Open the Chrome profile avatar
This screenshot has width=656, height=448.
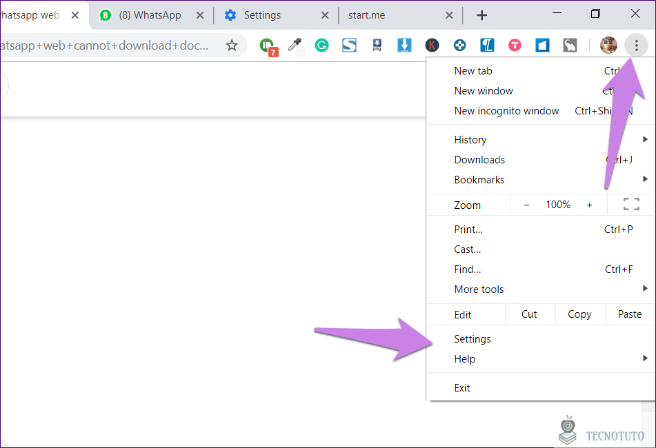point(608,45)
